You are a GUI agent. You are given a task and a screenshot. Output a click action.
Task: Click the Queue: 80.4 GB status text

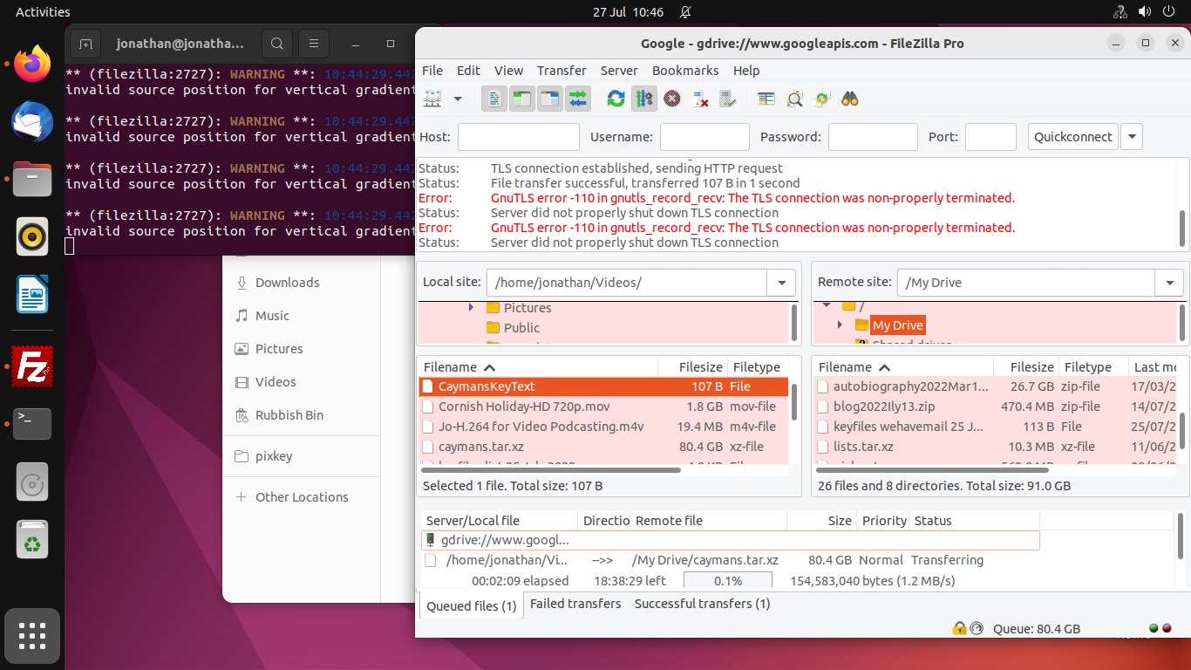pyautogui.click(x=1037, y=629)
